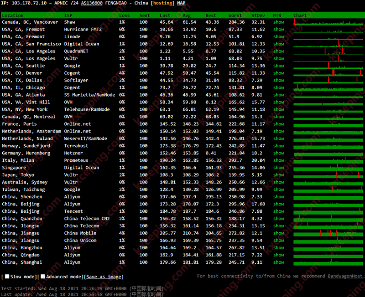Show MTR for Beijing Aliyun row

point(279,204)
